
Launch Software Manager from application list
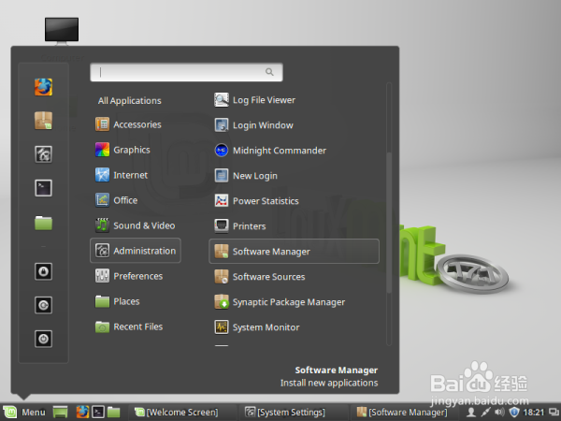point(294,252)
